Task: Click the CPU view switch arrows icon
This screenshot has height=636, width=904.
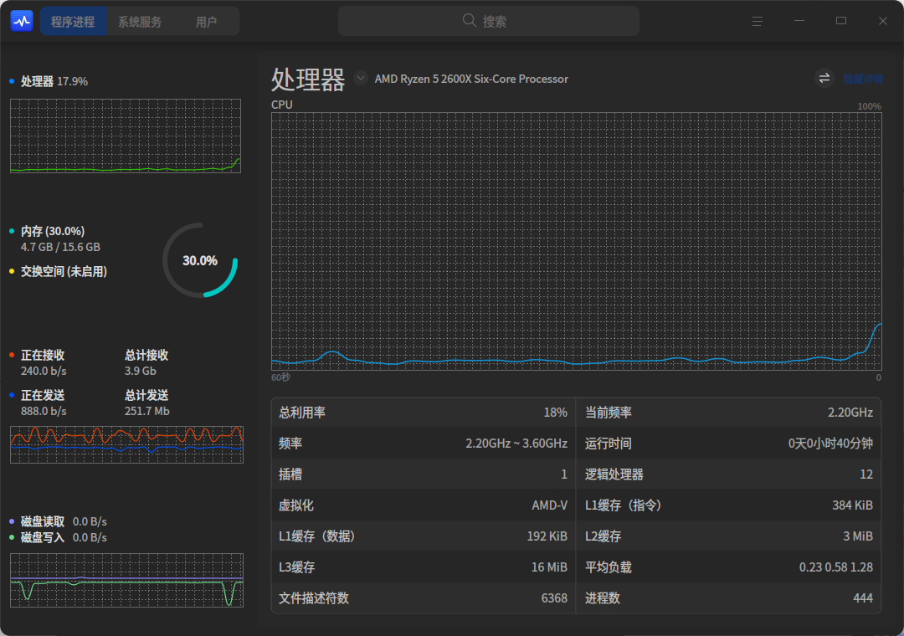Action: pos(824,78)
